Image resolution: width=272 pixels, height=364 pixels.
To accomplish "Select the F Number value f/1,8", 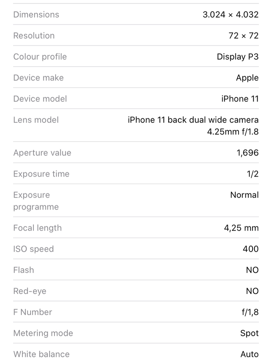I will click(x=250, y=312).
